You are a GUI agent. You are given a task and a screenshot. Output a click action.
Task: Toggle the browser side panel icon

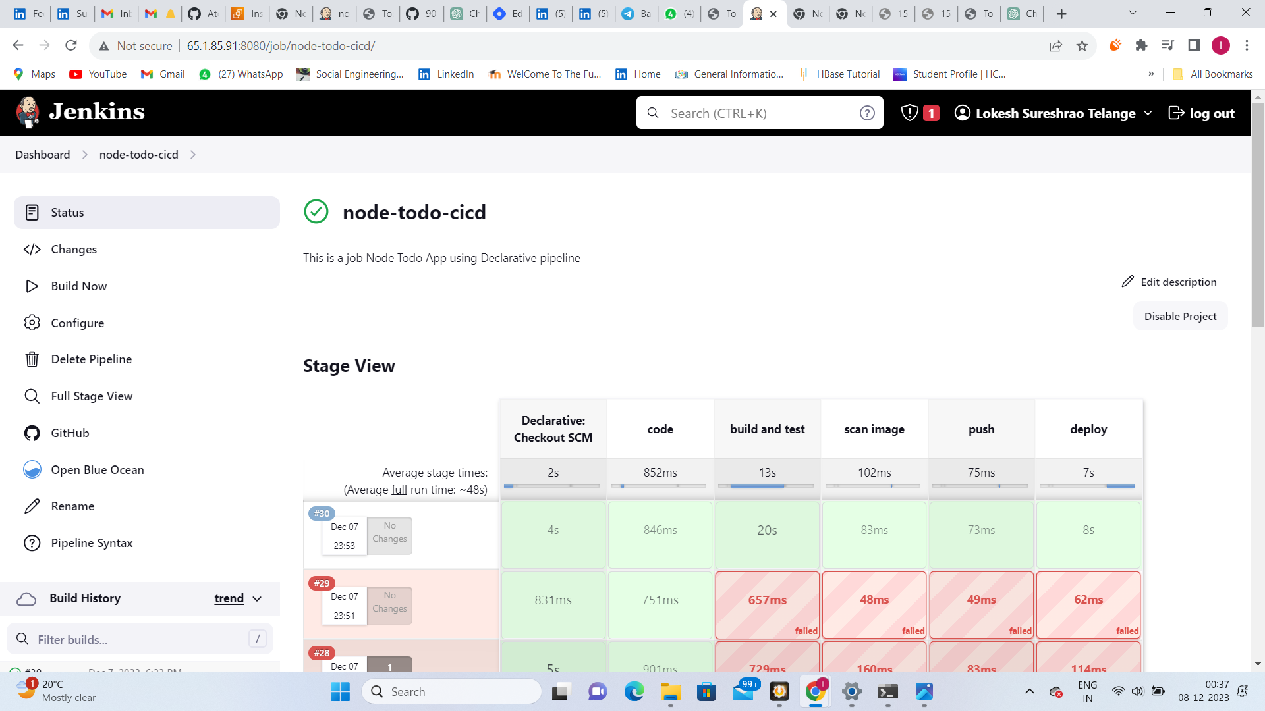1194,45
